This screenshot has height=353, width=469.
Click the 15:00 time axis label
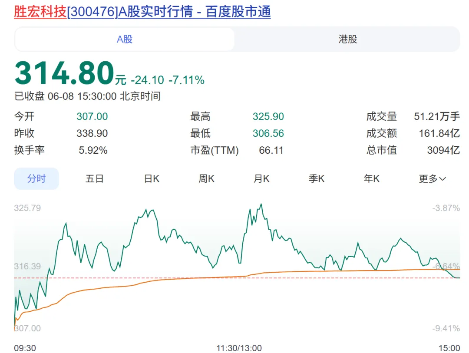(449, 348)
